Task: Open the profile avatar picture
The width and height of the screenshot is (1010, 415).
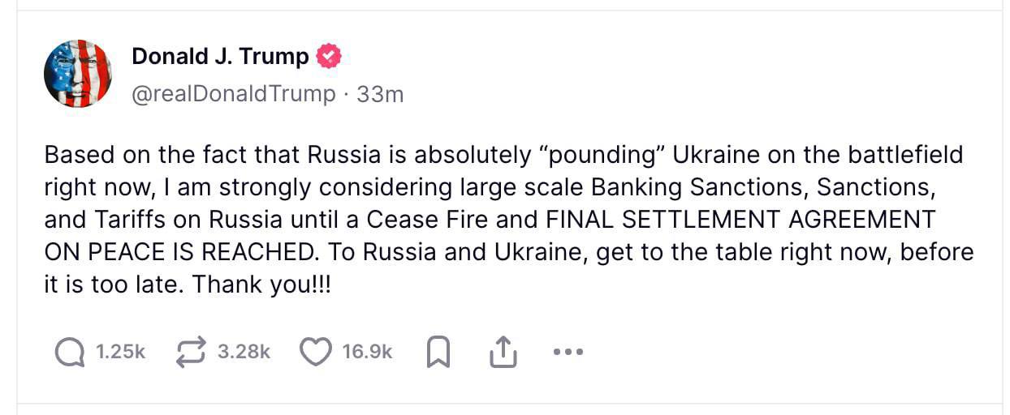Action: click(x=77, y=73)
